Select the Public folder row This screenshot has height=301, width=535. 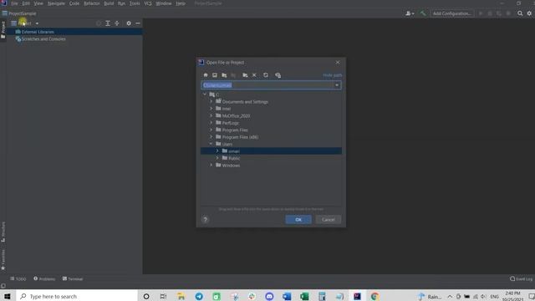(271, 158)
